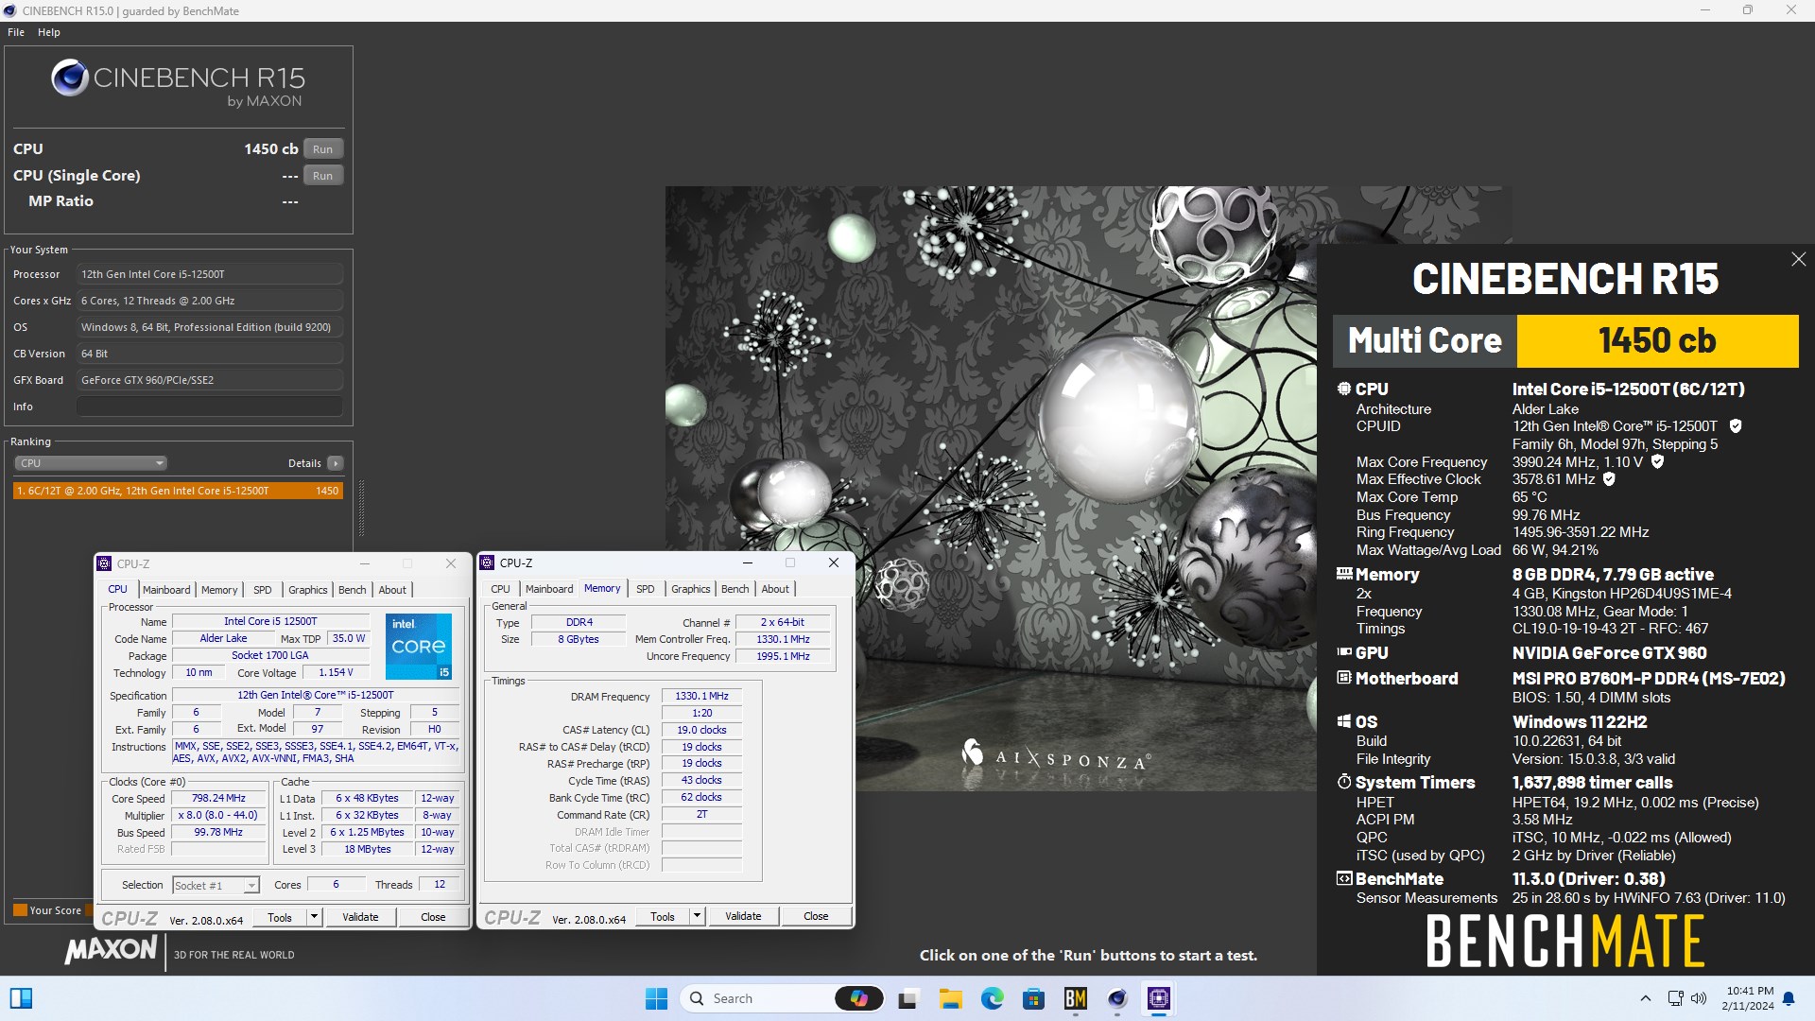Click the Processor field showing i5-12500T
1815x1021 pixels.
[210, 274]
